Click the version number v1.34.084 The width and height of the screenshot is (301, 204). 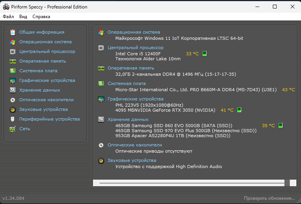(x=14, y=198)
